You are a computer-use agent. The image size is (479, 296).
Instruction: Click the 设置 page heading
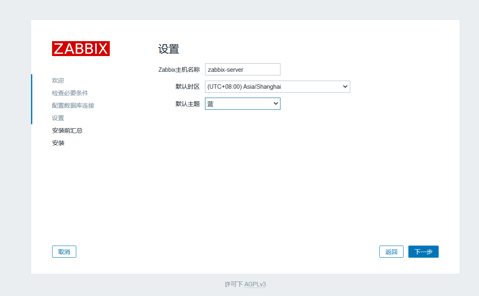tap(169, 49)
